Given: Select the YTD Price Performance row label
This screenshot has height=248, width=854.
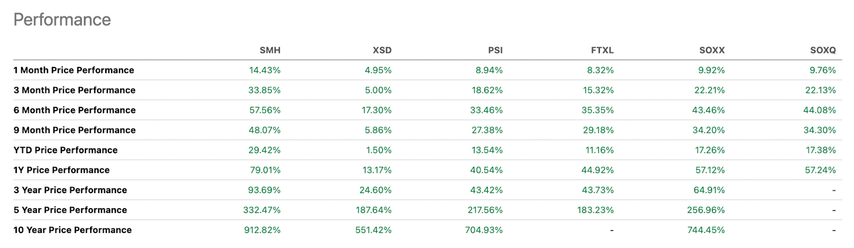Looking at the screenshot, I should click(x=65, y=150).
